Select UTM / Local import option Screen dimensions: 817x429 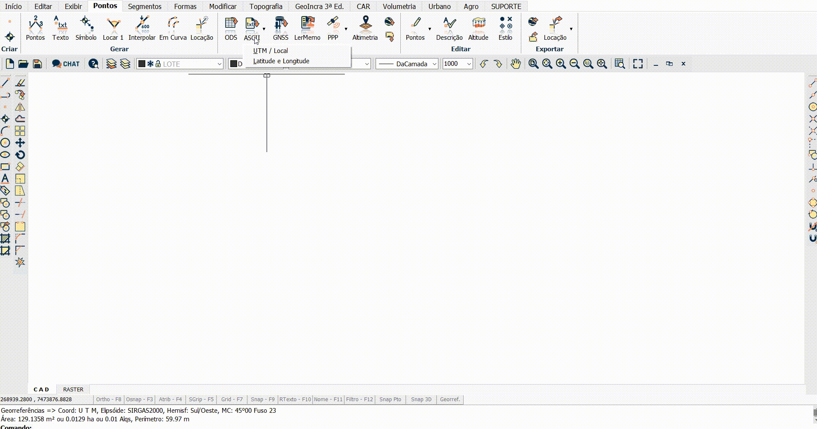270,50
